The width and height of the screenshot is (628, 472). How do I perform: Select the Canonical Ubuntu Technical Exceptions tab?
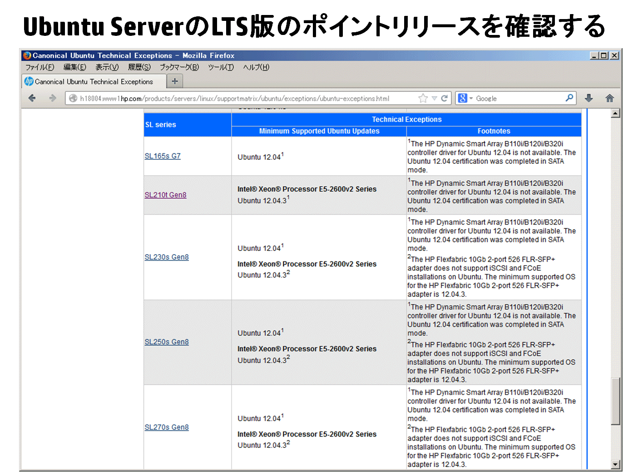pos(94,82)
